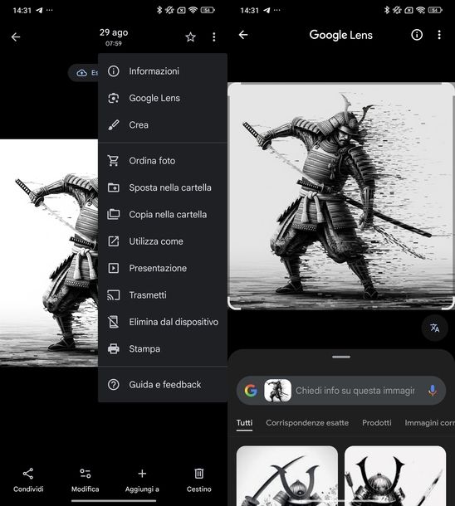
Task: Click the Trasmetti cast icon
Action: (x=114, y=295)
